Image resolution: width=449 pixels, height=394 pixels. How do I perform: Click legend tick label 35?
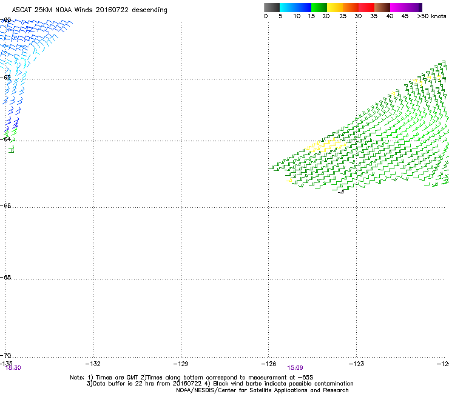click(x=374, y=16)
